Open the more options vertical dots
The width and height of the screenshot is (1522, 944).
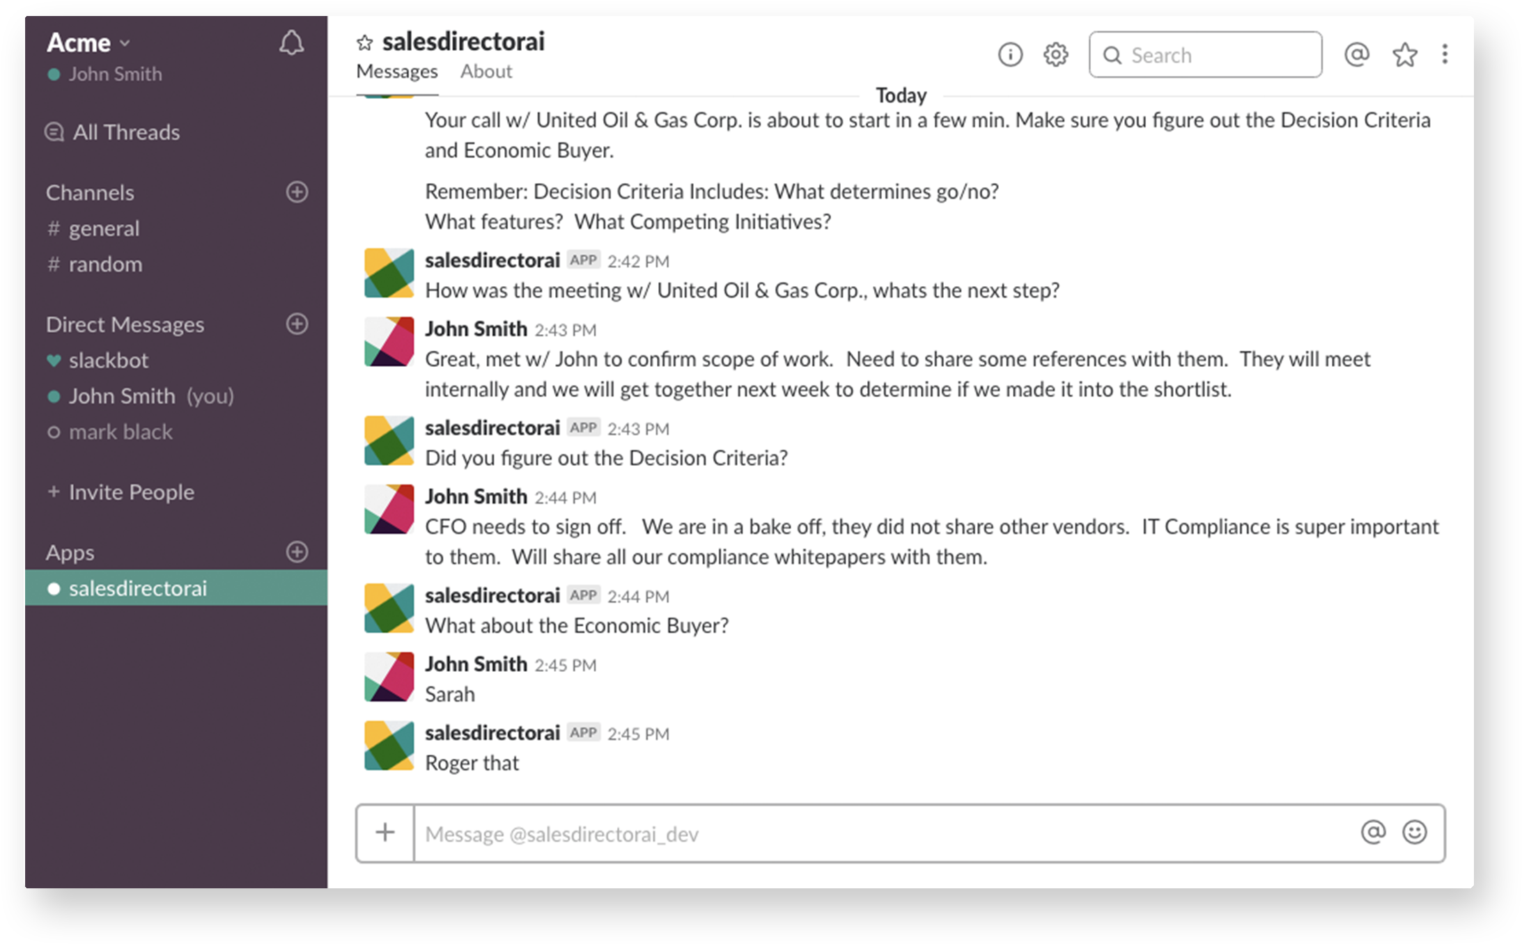point(1445,54)
